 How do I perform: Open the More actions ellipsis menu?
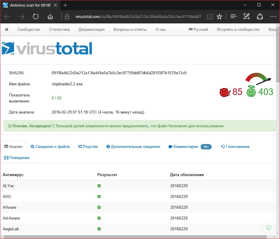(x=273, y=16)
